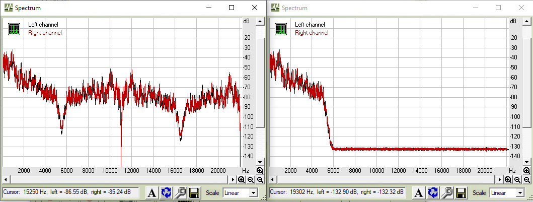Click scroll-left arrow of horizontal scrollbar, left window
The width and height of the screenshot is (533, 202).
(6, 179)
